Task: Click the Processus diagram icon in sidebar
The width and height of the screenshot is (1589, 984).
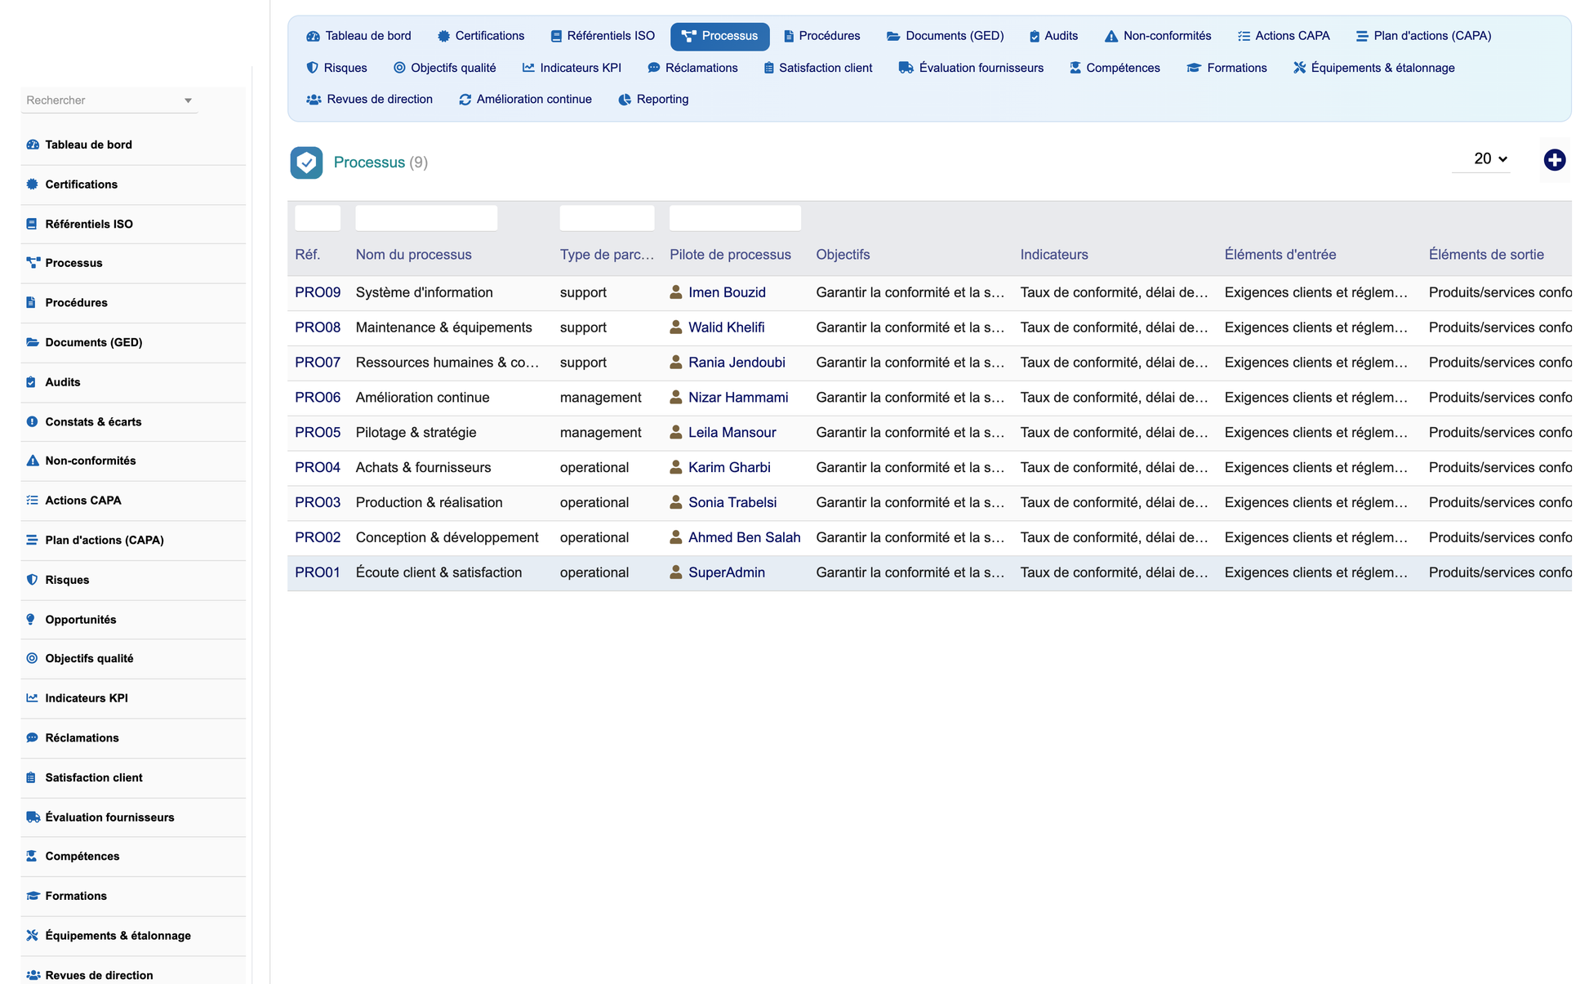Action: 33,263
